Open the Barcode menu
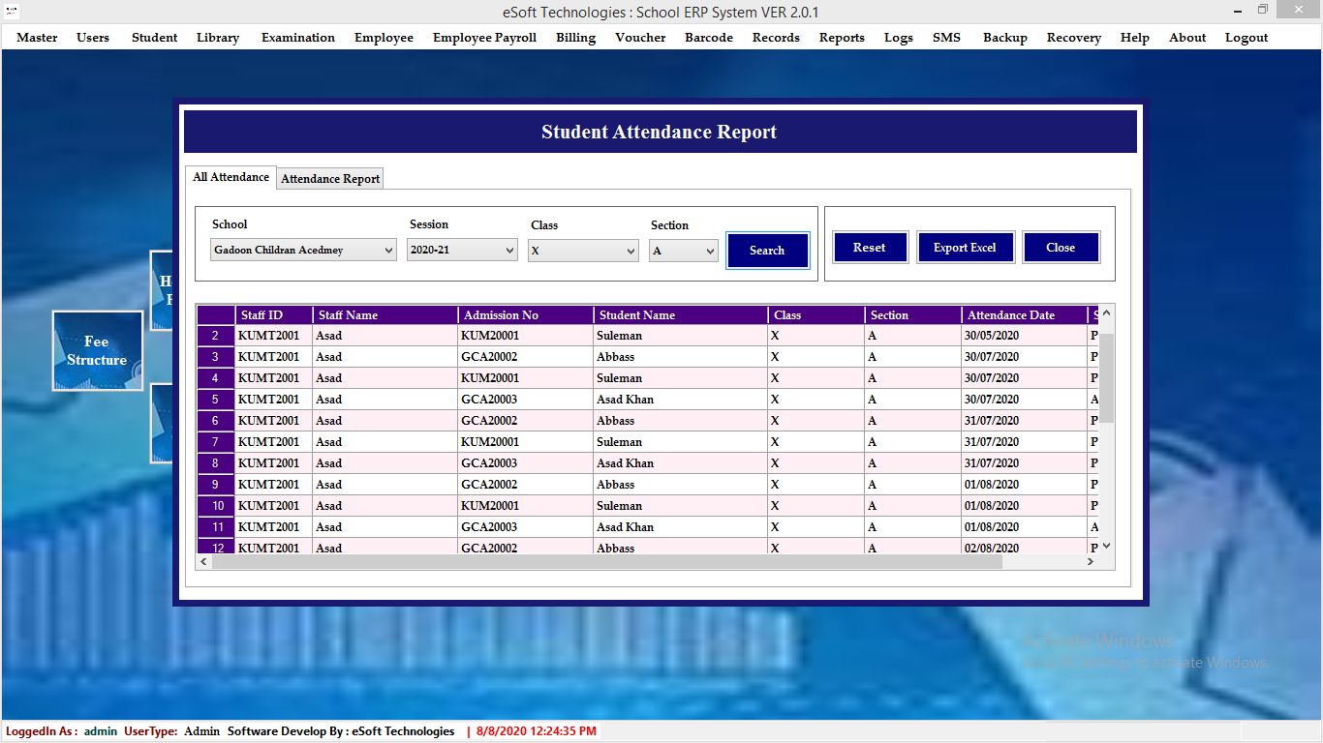 tap(708, 38)
